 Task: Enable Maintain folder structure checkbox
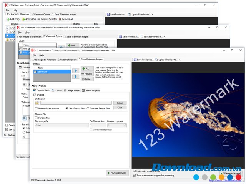point(36,108)
